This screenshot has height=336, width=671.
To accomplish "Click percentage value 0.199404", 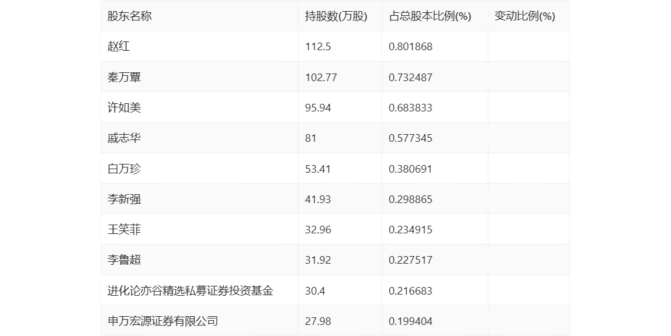I will pos(410,321).
